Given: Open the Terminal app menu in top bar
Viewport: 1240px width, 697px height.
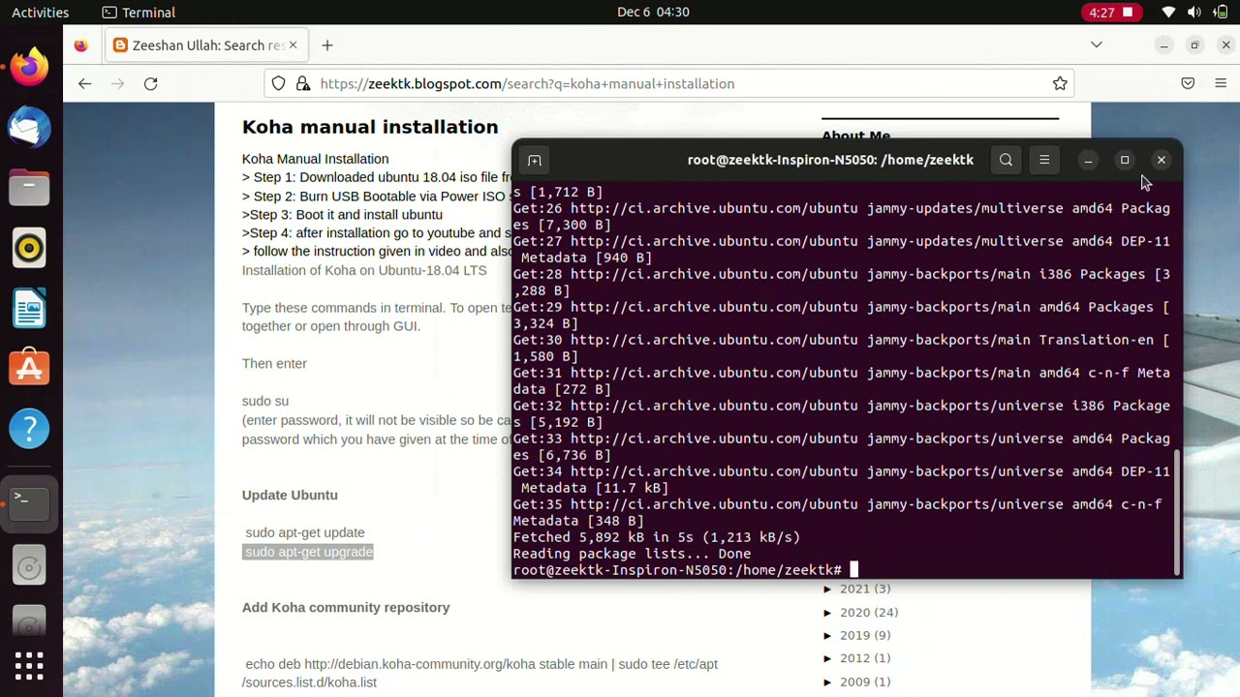Looking at the screenshot, I should pyautogui.click(x=139, y=13).
